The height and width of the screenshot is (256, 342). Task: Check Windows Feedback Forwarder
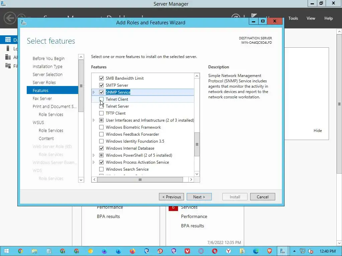tap(101, 134)
